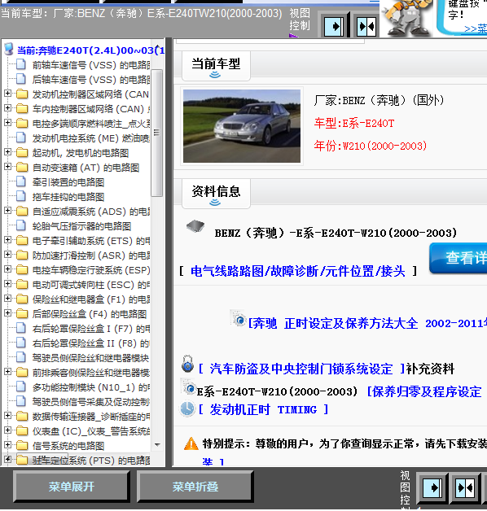Click the 视图控制 label at the top

pyautogui.click(x=300, y=20)
